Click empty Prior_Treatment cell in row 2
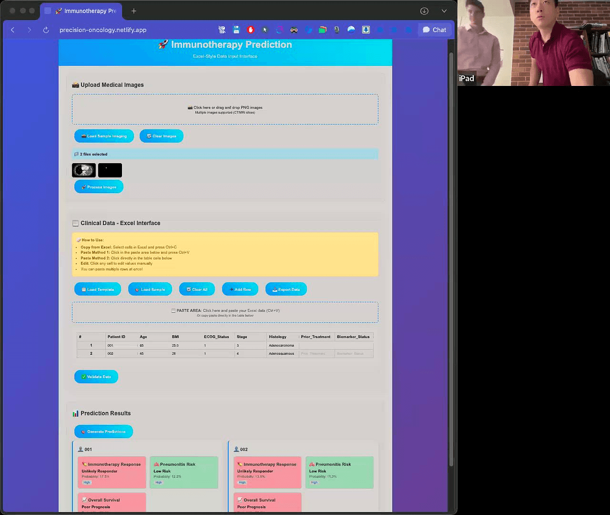The height and width of the screenshot is (515, 610). 317,353
